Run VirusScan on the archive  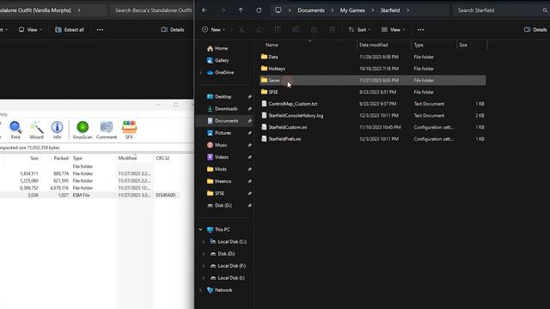click(82, 130)
